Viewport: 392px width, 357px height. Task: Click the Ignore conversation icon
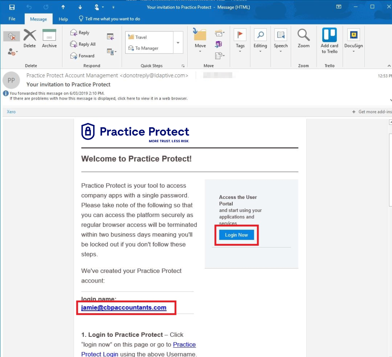12,36
